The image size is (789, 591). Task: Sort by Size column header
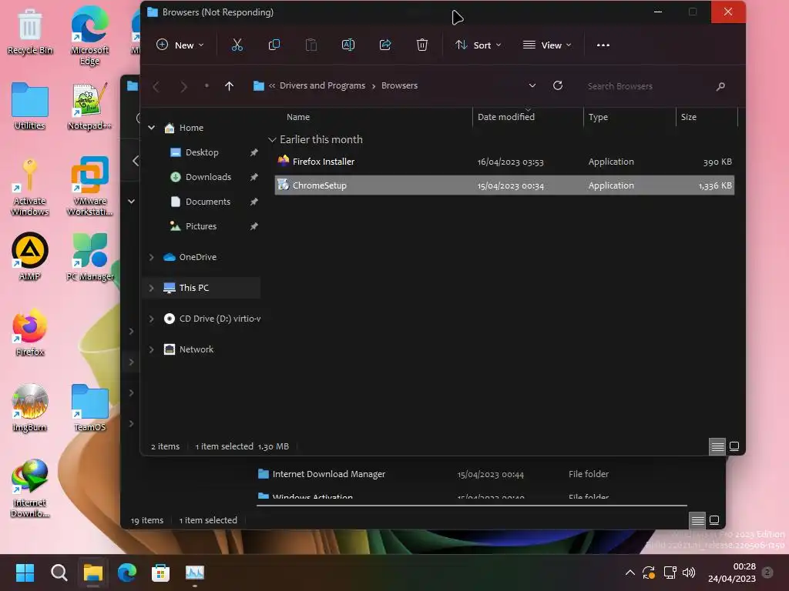688,117
